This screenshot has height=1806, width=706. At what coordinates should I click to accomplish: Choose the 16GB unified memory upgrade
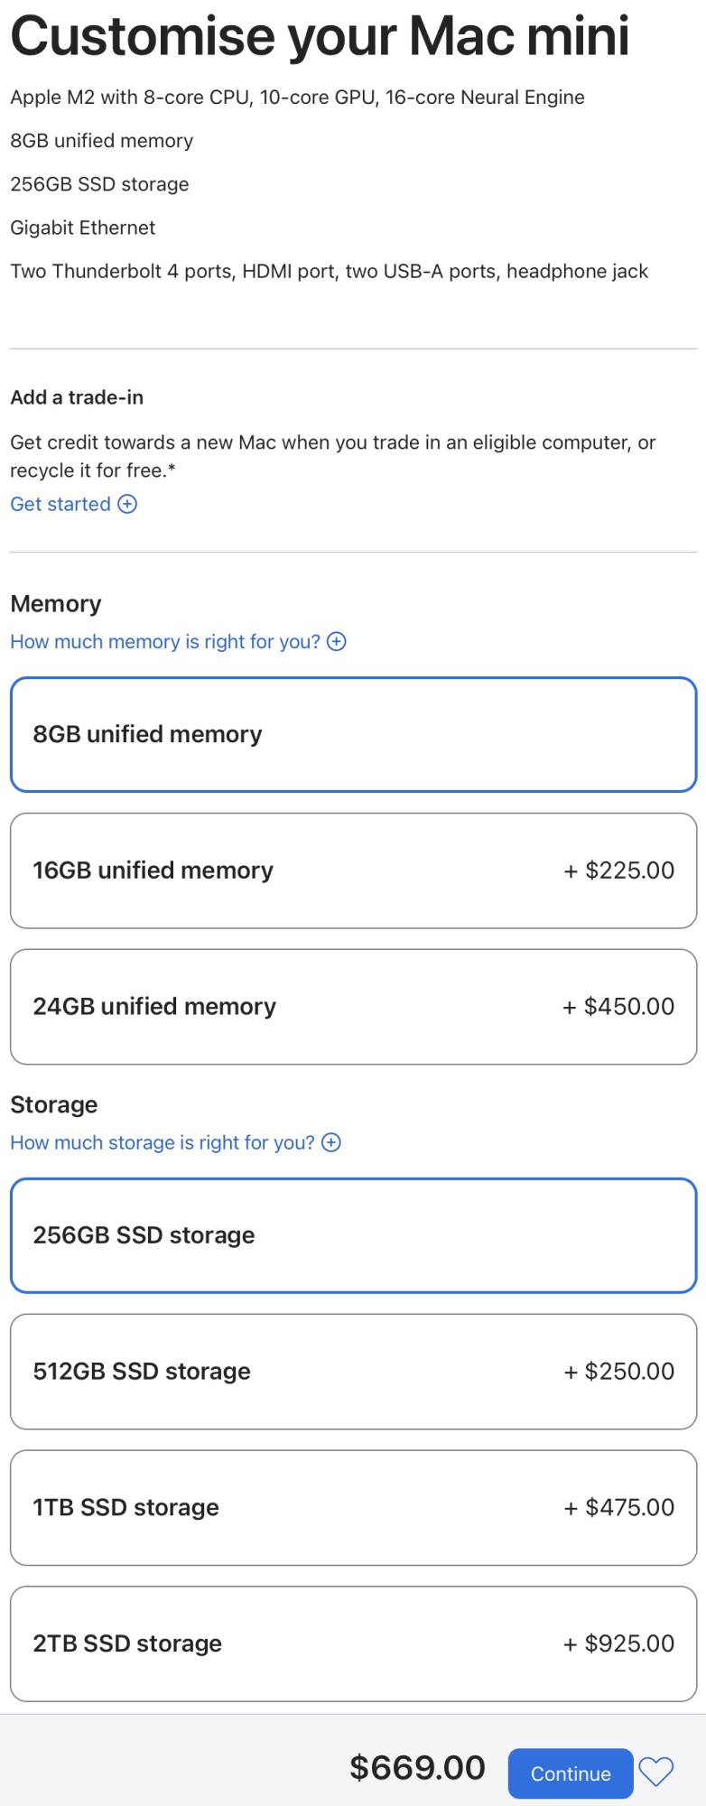point(353,870)
